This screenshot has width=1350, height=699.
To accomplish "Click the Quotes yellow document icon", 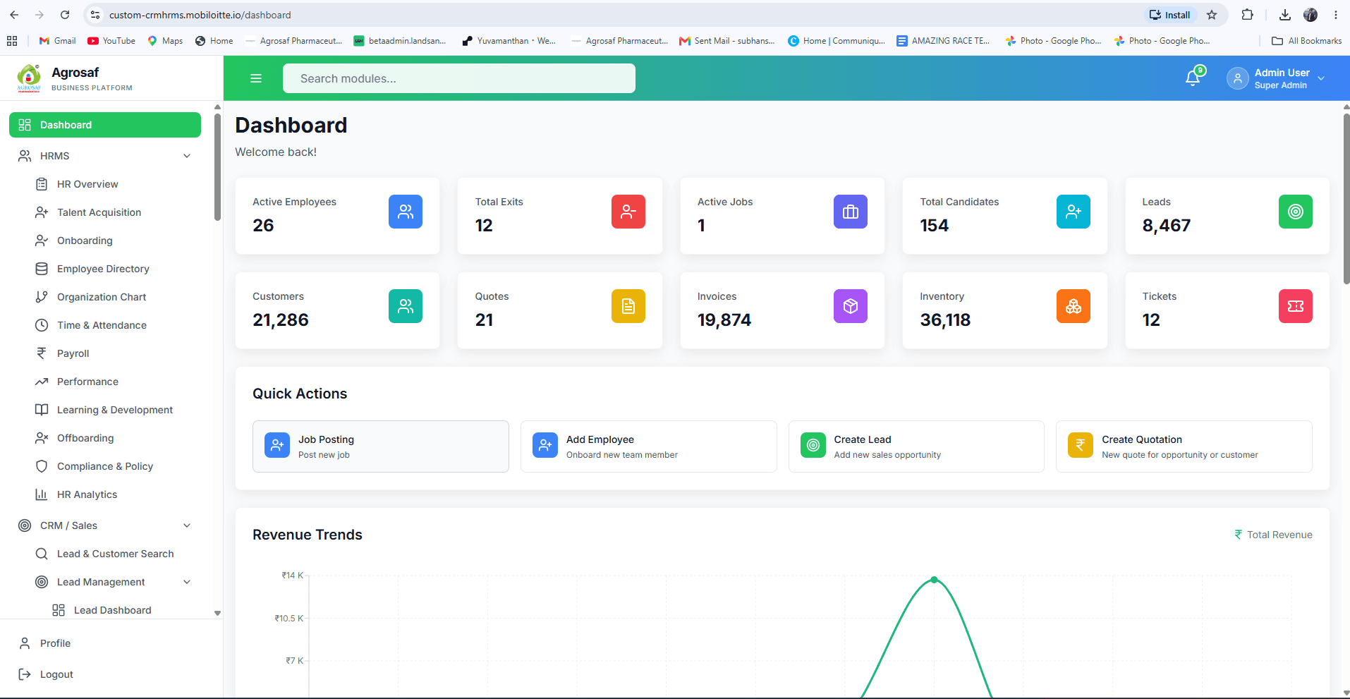I will tap(628, 306).
